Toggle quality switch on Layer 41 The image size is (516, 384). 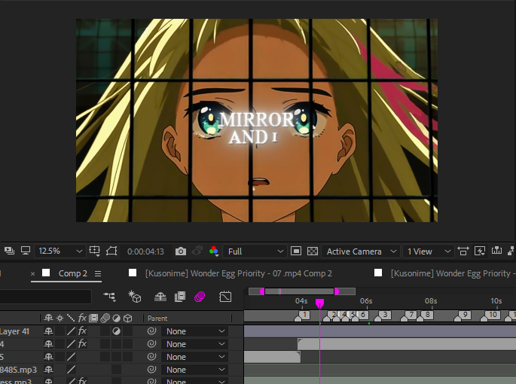click(x=71, y=331)
